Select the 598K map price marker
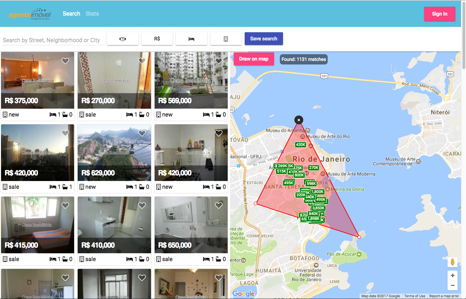The image size is (466, 299). [311, 184]
